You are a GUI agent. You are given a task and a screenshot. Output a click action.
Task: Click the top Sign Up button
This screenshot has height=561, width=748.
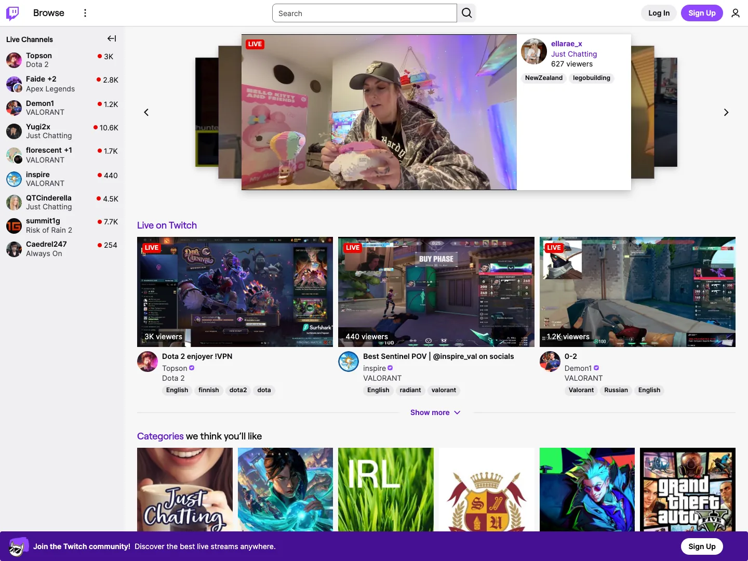point(702,13)
